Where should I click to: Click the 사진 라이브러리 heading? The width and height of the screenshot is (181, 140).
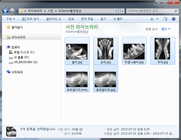coord(82,27)
